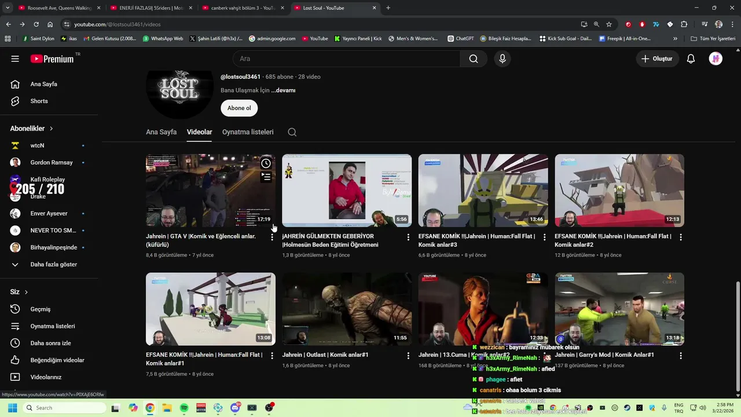Open the ChatGPT bookmark

click(x=461, y=39)
